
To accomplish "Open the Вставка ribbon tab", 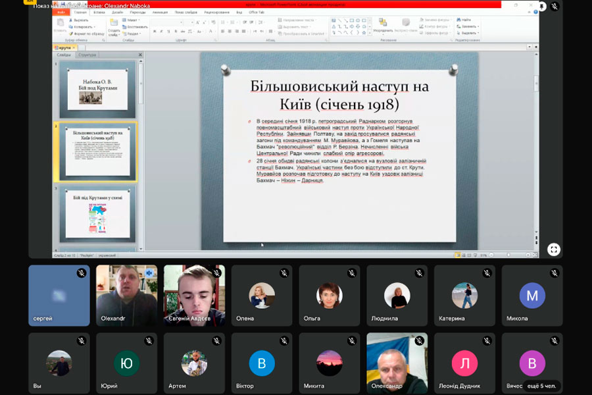I will click(99, 12).
